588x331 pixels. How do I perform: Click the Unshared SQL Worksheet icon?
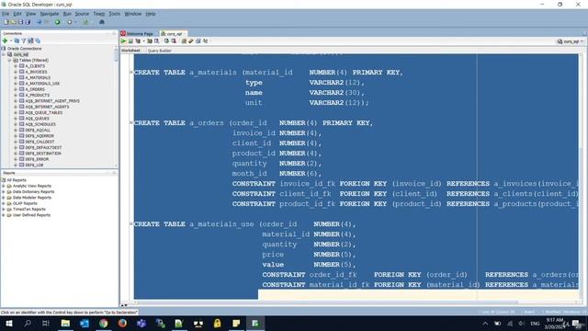(x=184, y=40)
